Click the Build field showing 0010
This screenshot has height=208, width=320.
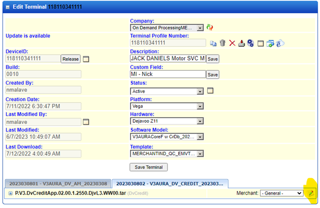tap(43, 74)
